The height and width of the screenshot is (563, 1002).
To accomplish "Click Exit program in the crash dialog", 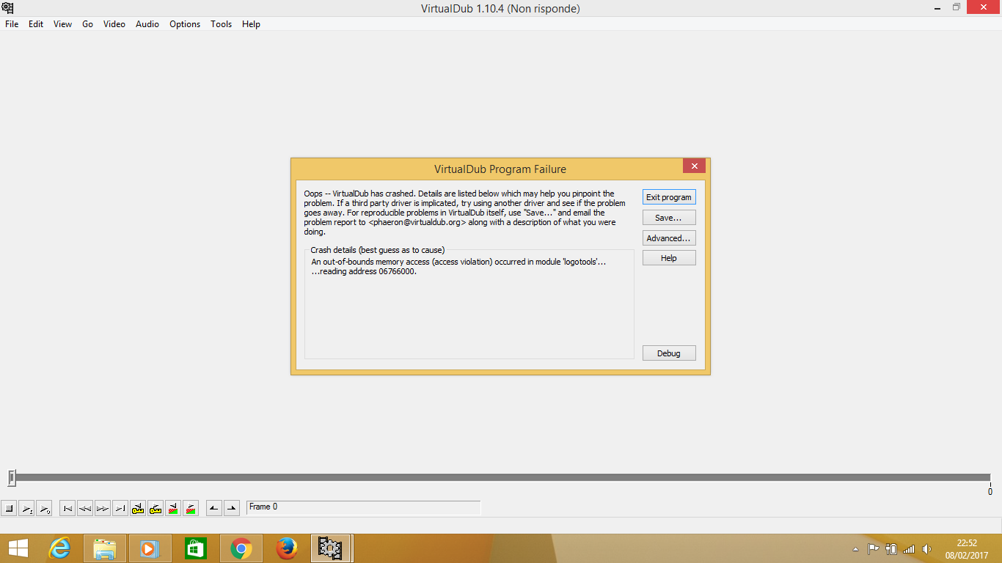I will pos(669,197).
